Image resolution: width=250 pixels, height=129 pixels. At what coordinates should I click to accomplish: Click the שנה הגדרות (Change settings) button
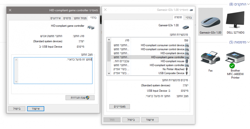pos(80,98)
